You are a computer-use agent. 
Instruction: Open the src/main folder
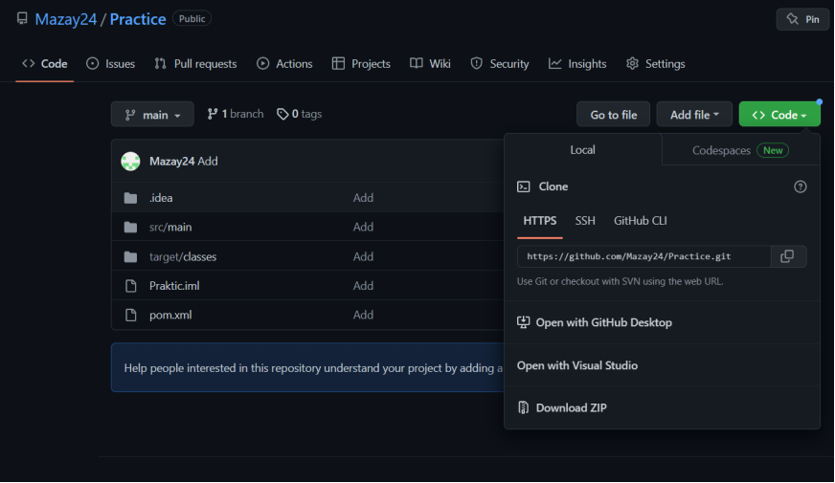click(x=170, y=227)
